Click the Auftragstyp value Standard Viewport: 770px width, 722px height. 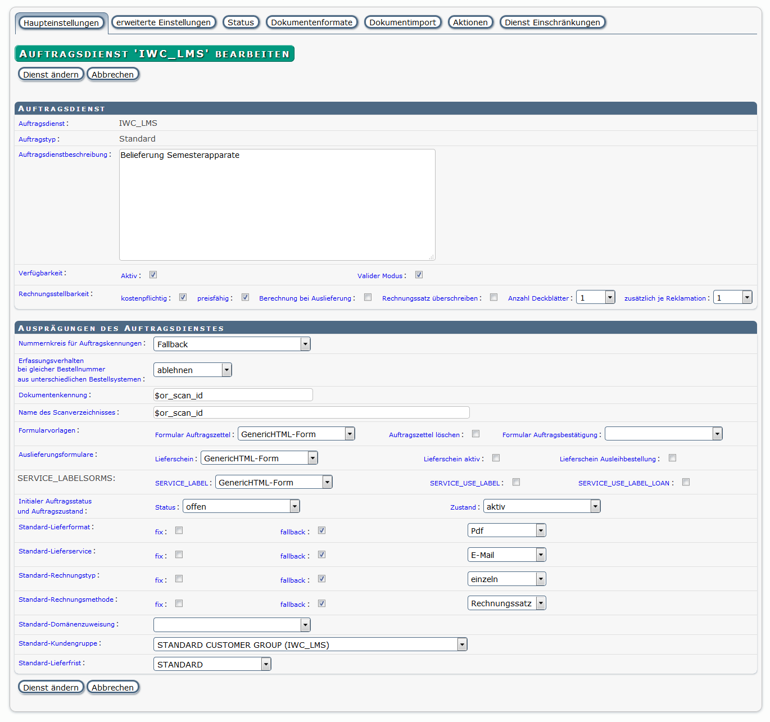(138, 139)
